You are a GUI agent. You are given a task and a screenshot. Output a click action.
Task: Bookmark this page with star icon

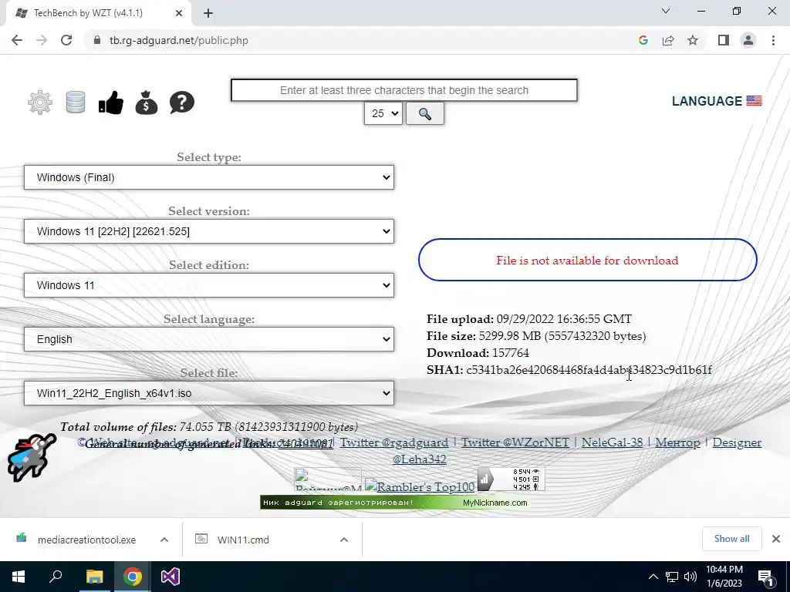point(693,40)
